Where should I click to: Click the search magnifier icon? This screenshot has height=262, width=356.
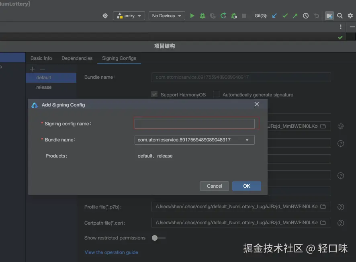click(340, 16)
